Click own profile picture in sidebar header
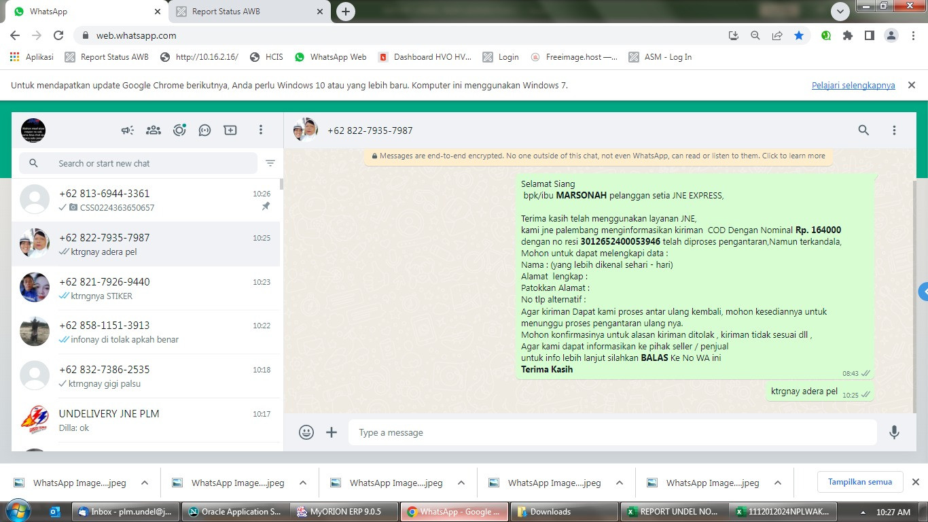Viewport: 928px width, 522px height. [x=33, y=130]
